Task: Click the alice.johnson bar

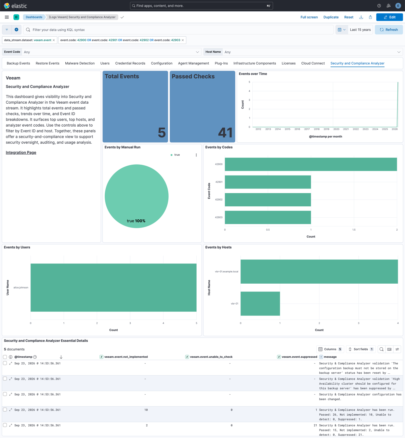Action: click(114, 287)
